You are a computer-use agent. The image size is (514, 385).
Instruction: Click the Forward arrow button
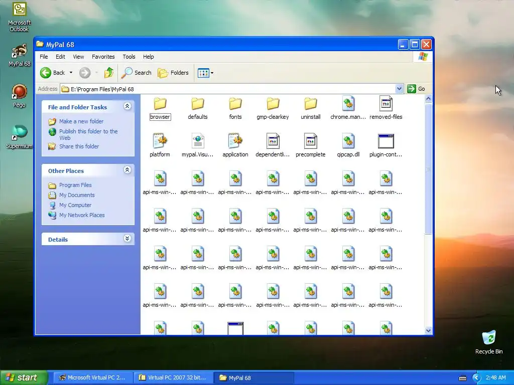point(85,73)
